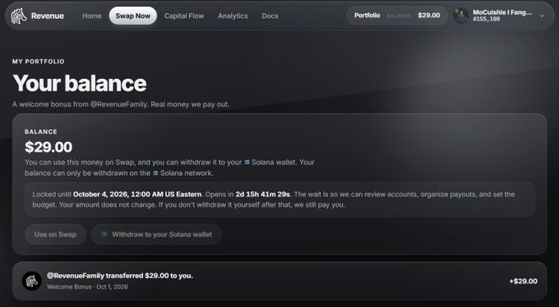Click Solana icon beside 'Solana network' text
559x307 pixels.
click(155, 173)
